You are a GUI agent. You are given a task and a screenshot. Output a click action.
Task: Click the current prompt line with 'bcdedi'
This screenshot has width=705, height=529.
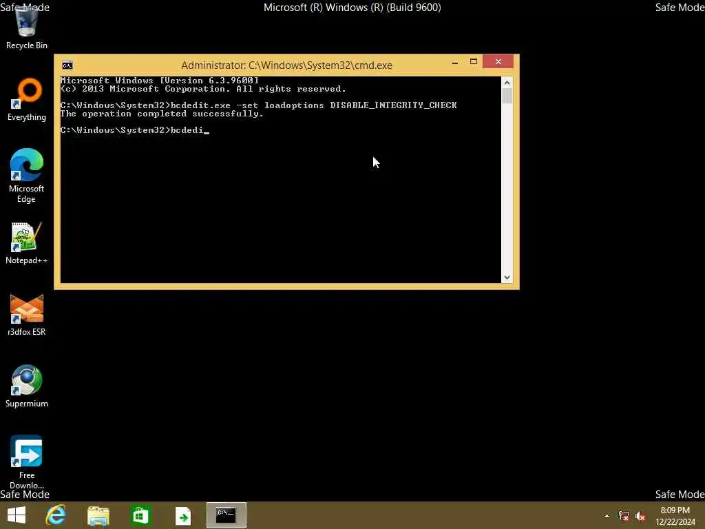coord(135,130)
